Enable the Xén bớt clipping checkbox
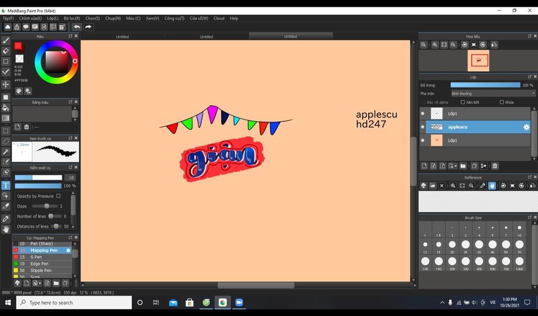 tap(462, 102)
